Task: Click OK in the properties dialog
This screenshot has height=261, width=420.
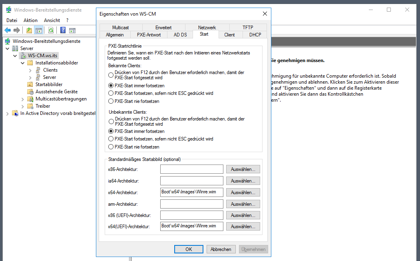Action: tap(189, 249)
